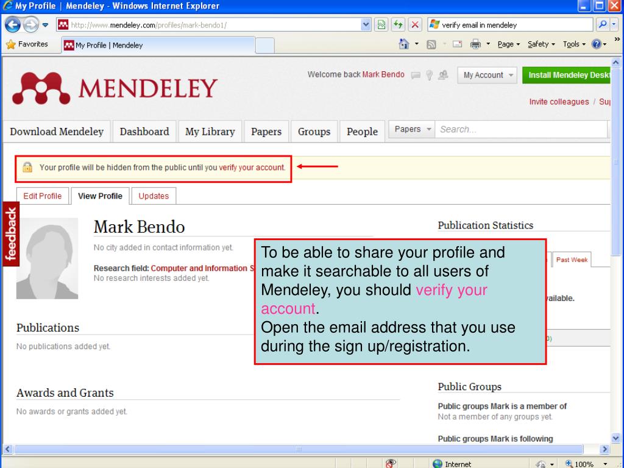624x468 pixels.
Task: Open the Papers nav tab
Action: point(266,132)
